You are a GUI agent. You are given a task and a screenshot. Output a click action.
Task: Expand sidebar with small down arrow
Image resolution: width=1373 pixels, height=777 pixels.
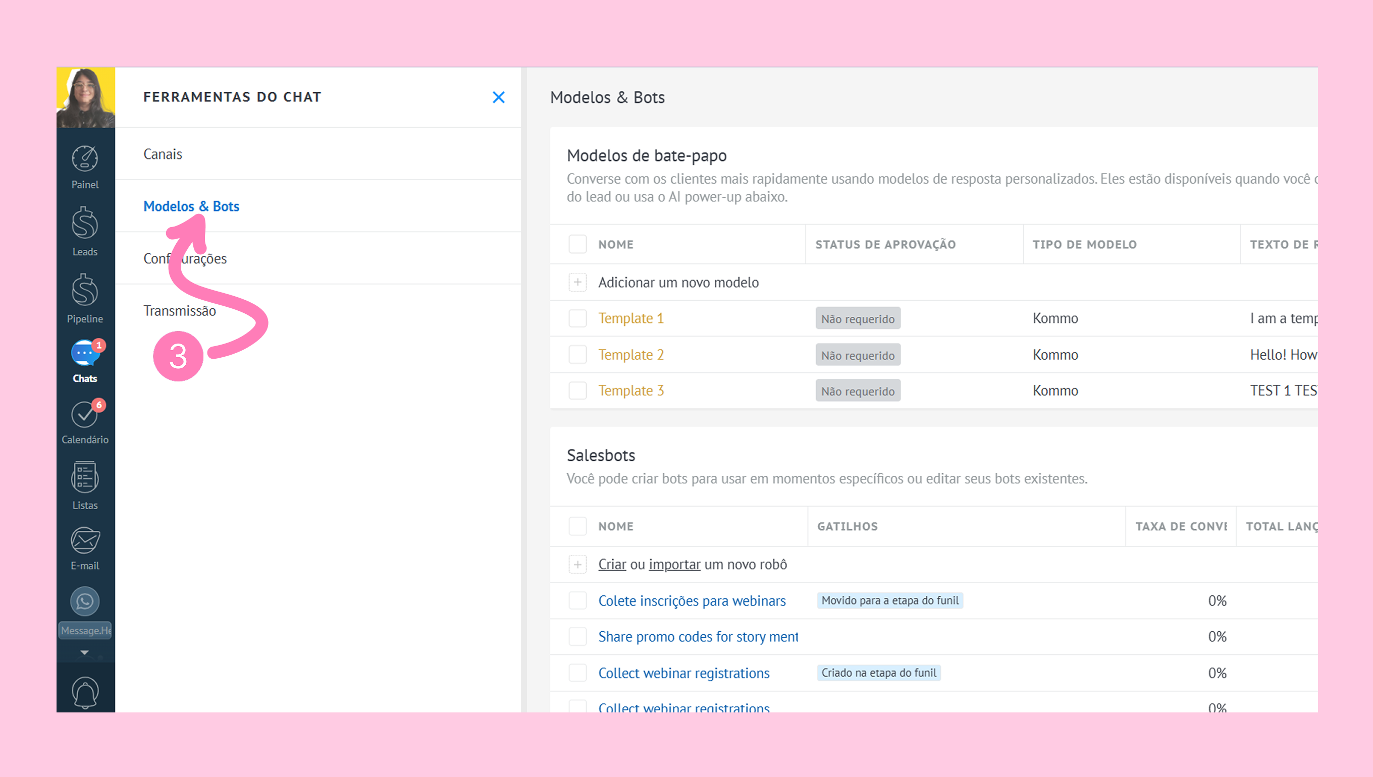click(84, 653)
